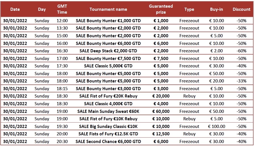
Task: Open SALE Second Chance €6,000 GTD
Action: [x=108, y=141]
